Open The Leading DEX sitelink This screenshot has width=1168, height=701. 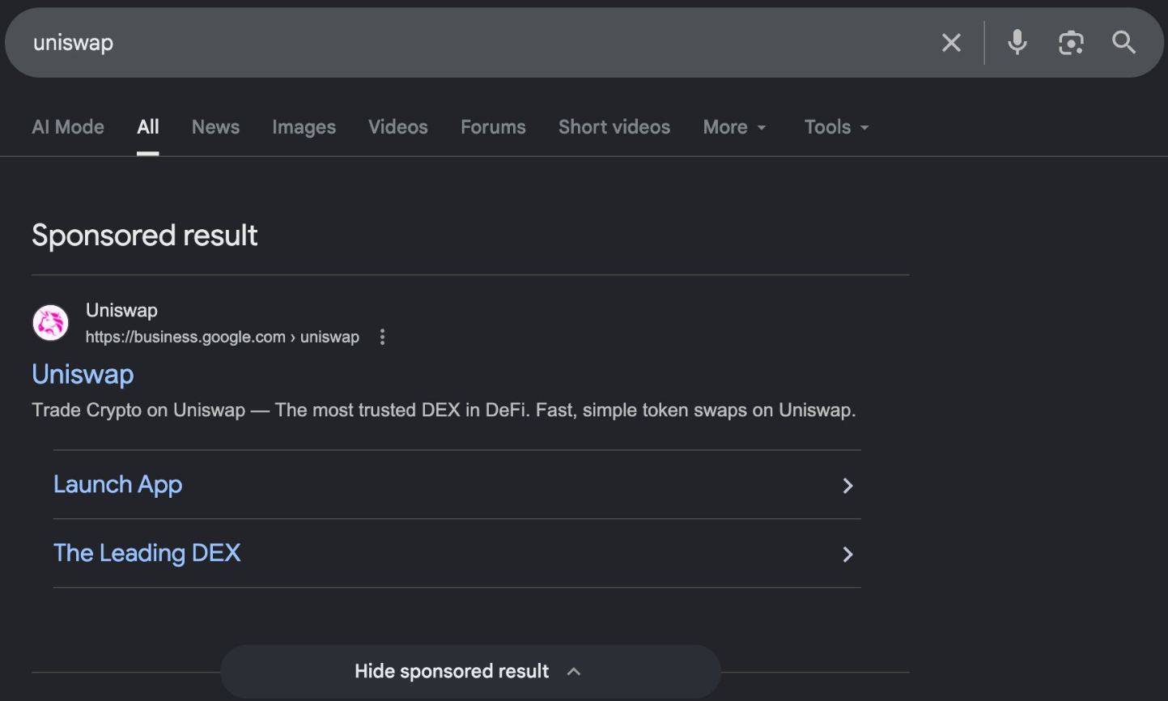click(x=147, y=553)
